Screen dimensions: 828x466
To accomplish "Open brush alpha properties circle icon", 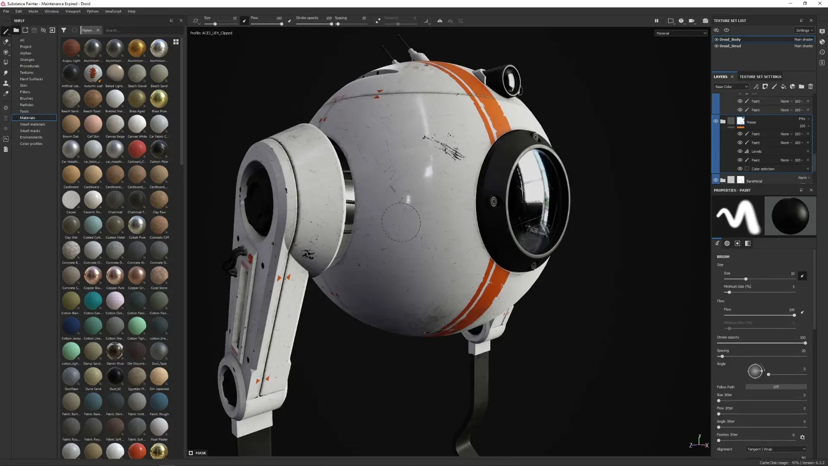I will point(727,243).
